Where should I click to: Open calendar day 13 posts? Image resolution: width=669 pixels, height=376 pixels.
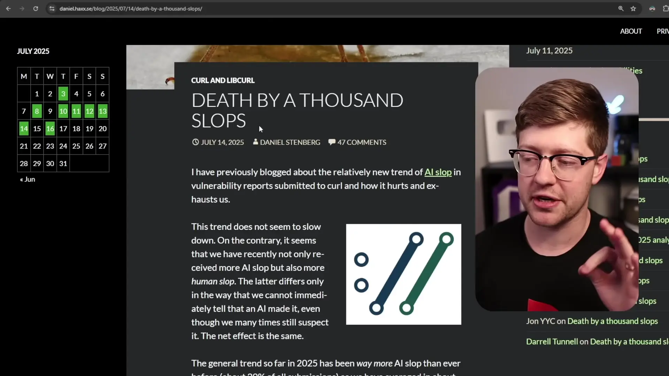[102, 111]
